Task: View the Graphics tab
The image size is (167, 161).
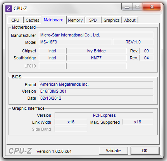Action: pos(112,20)
